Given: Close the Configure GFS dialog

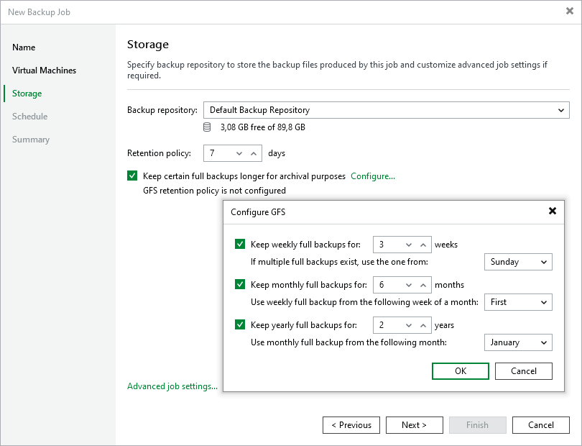Looking at the screenshot, I should (x=553, y=211).
